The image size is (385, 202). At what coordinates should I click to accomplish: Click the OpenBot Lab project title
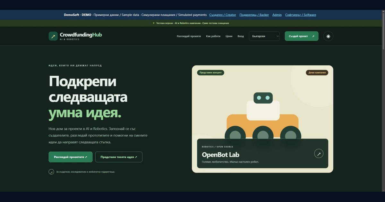coord(220,155)
